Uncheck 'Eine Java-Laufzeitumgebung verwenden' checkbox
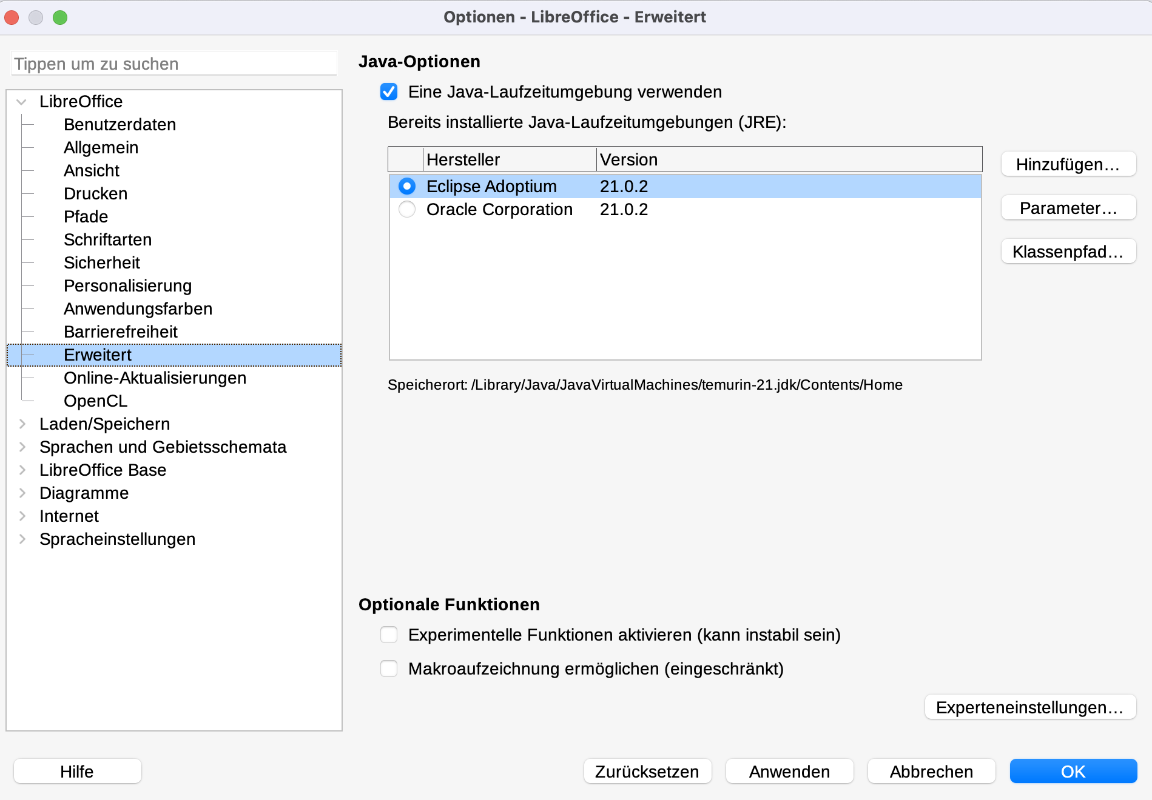Viewport: 1152px width, 800px height. point(389,92)
